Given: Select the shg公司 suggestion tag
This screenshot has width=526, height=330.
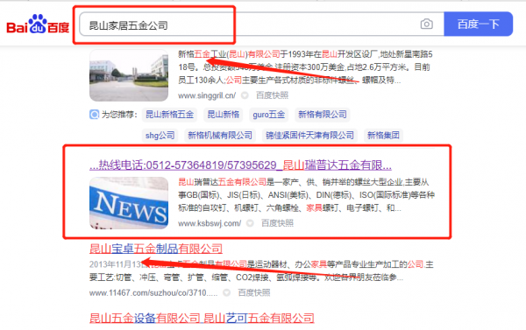Looking at the screenshot, I should point(160,136).
